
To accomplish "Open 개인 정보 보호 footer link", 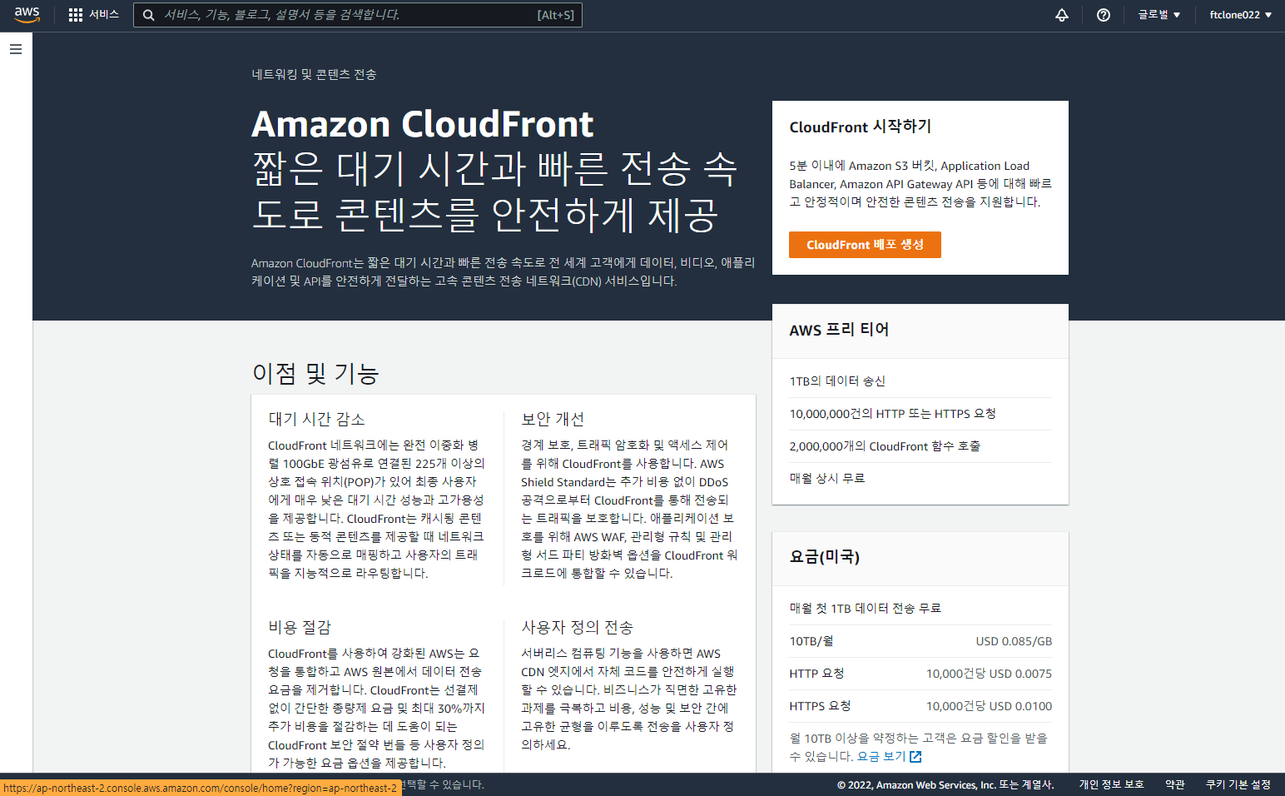I will pos(1111,784).
